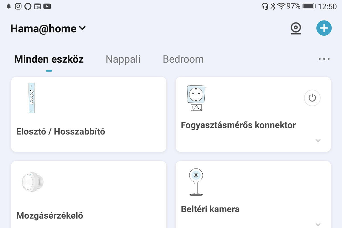
Task: Click the indoor camera device icon
Action: click(196, 182)
